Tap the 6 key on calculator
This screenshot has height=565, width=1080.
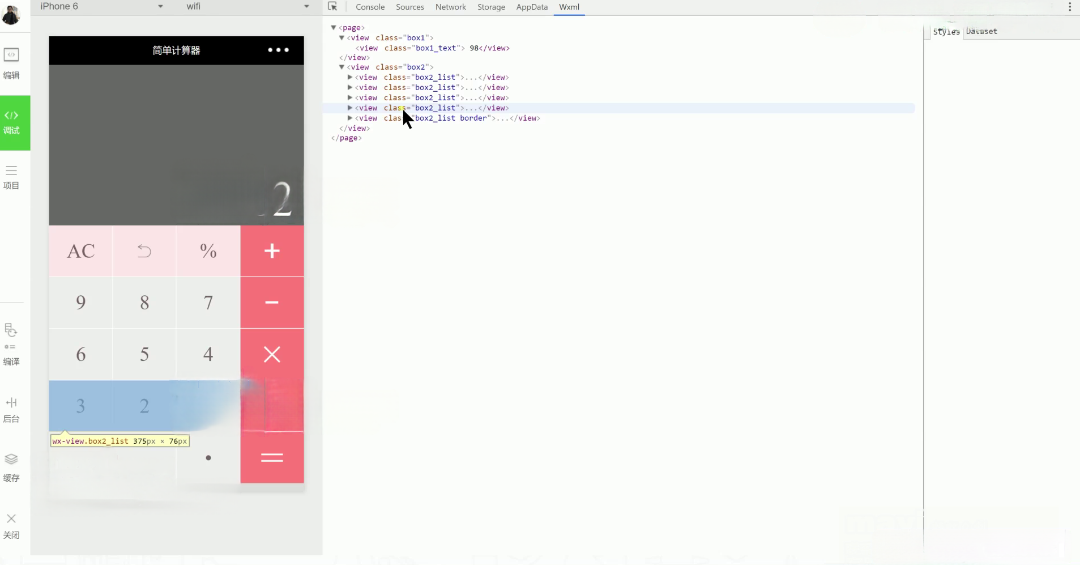[x=81, y=354]
